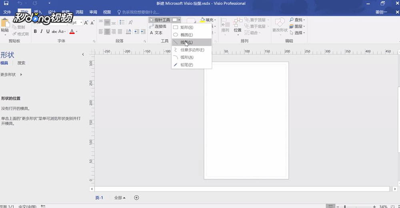This screenshot has width=400, height=208.
Task: Click the Increase Indent icon
Action: [143, 32]
